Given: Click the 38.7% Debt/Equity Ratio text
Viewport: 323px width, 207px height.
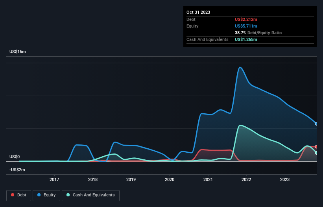Looking at the screenshot, I should click(258, 33).
